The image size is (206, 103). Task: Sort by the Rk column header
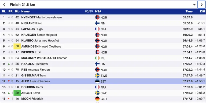pyautogui.click(x=4, y=12)
